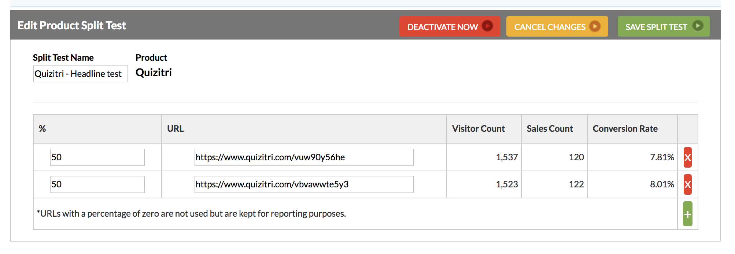Viewport: 735px width, 254px height.
Task: Click the URL field containing vuw90y56he
Action: pos(304,157)
